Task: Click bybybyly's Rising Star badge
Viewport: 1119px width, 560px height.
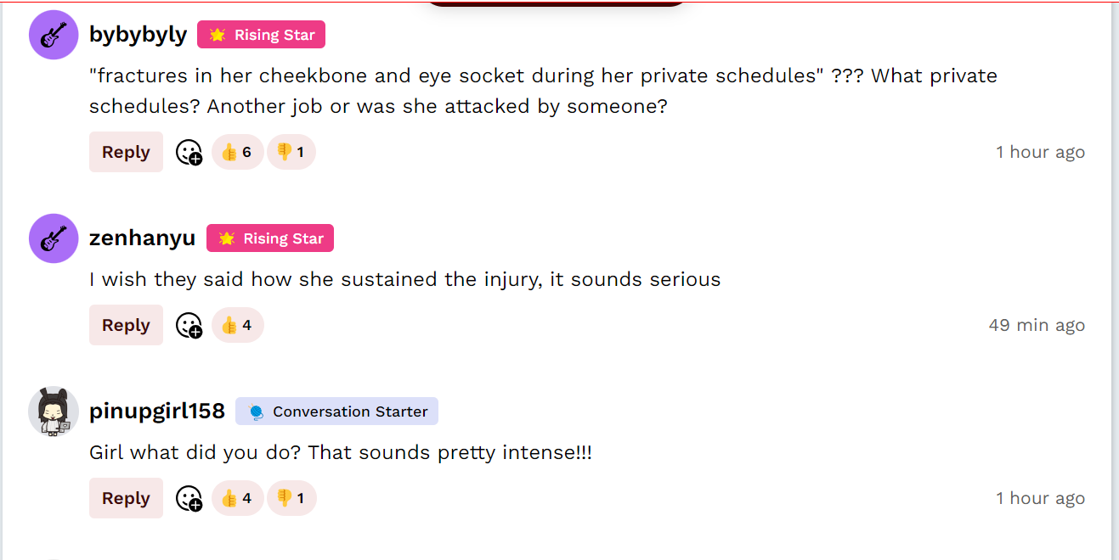Action: point(261,35)
